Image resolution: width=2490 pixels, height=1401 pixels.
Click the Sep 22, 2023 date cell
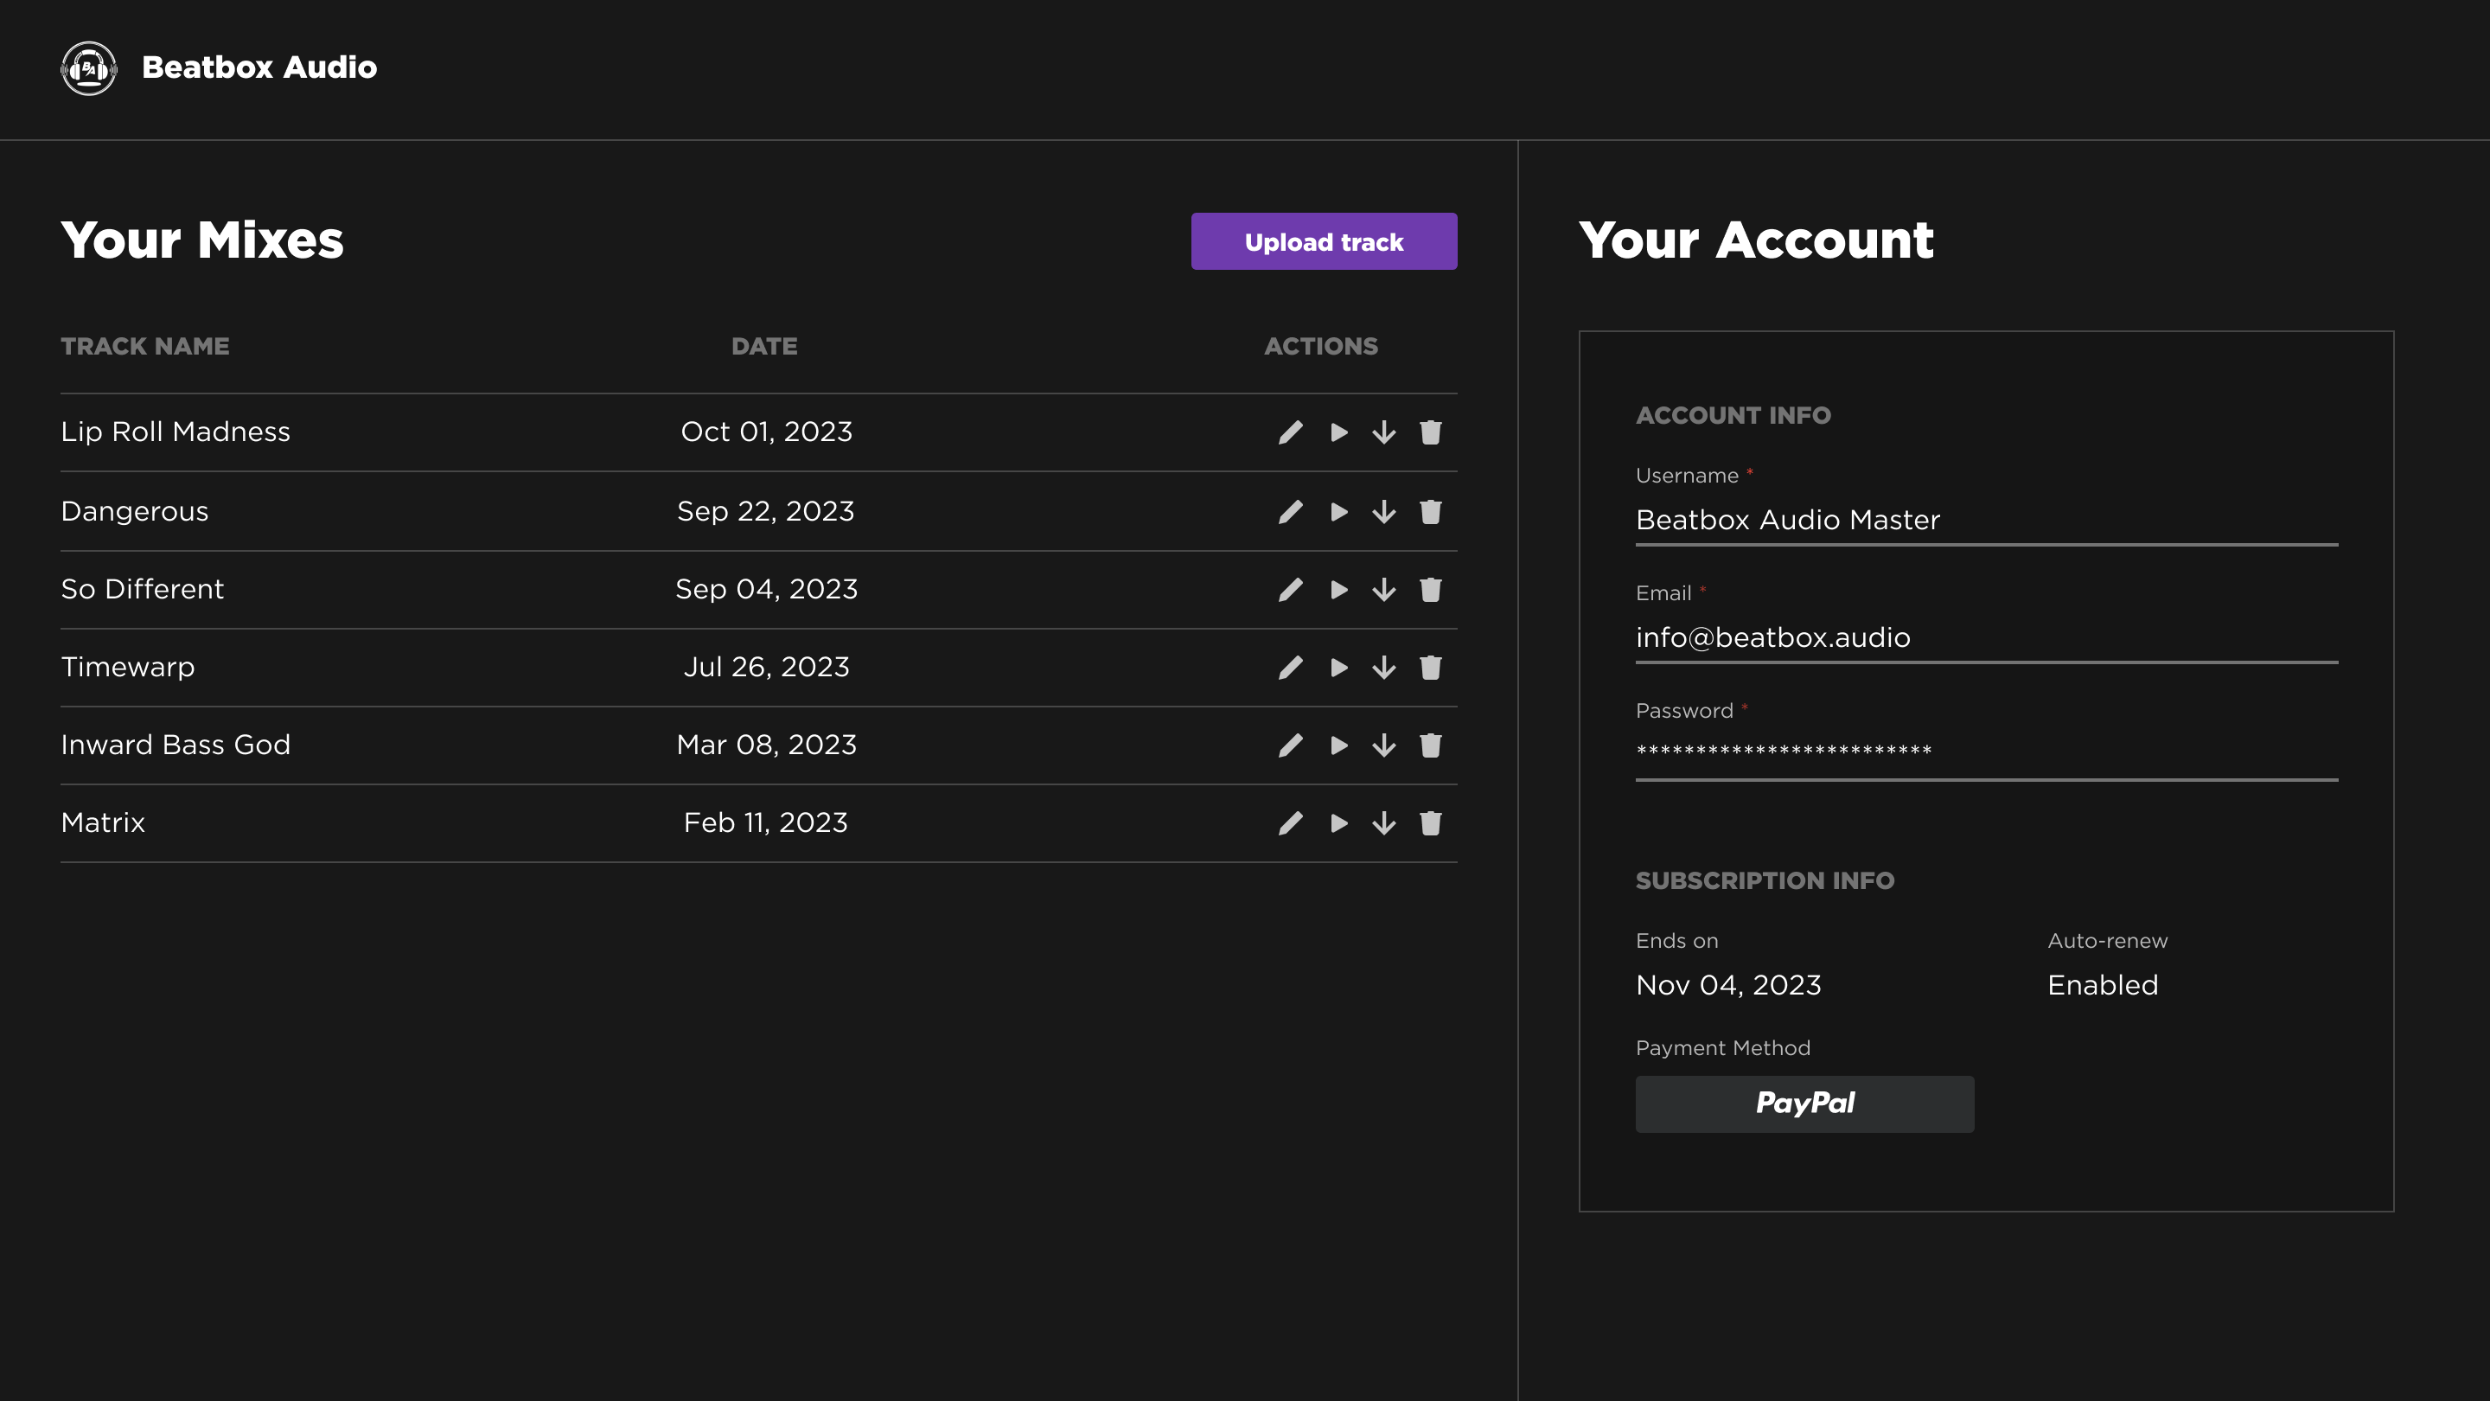pyautogui.click(x=765, y=511)
